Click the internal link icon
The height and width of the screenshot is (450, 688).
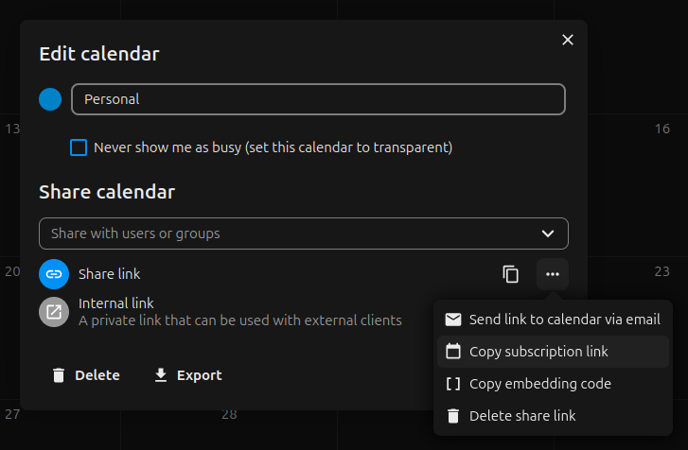(54, 312)
